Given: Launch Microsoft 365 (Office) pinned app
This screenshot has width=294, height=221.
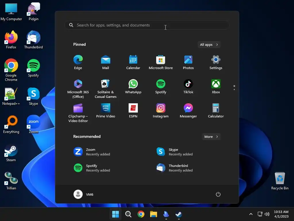Looking at the screenshot, I should 78,89.
